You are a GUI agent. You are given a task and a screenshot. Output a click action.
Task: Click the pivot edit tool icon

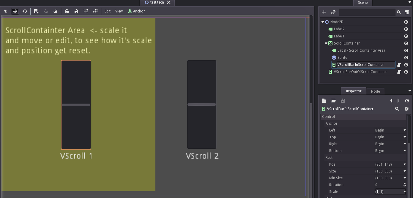(x=46, y=11)
